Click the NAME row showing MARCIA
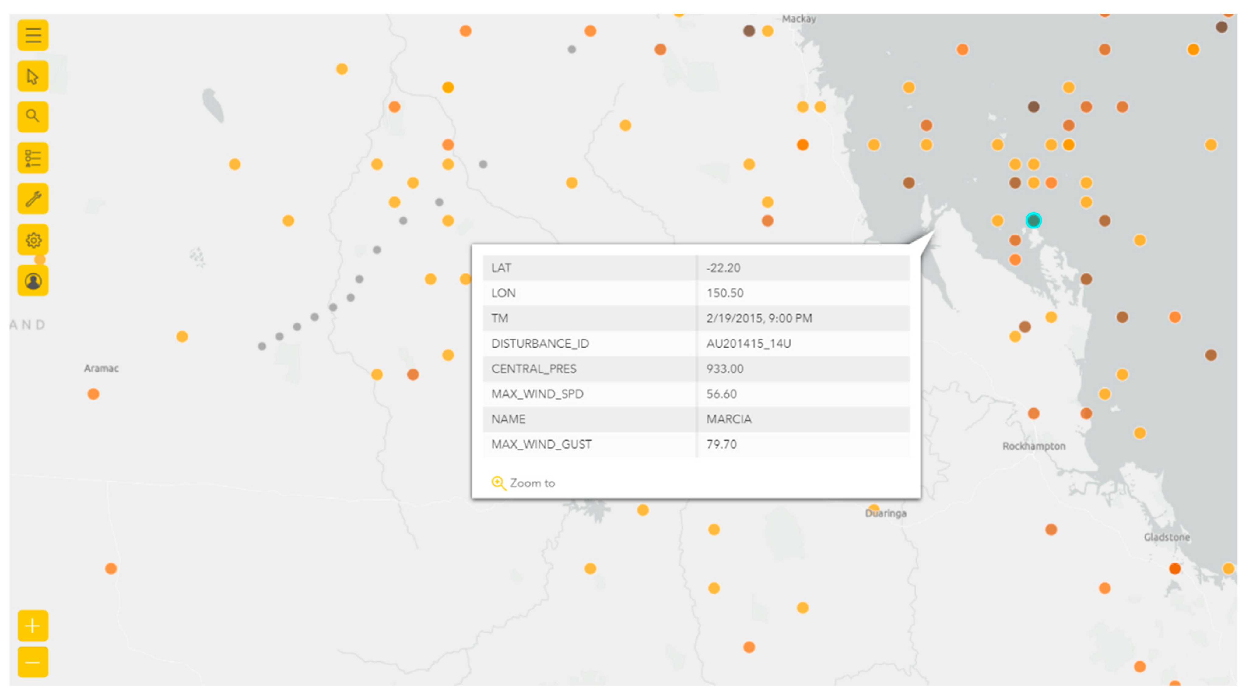The width and height of the screenshot is (1249, 695). click(x=729, y=419)
